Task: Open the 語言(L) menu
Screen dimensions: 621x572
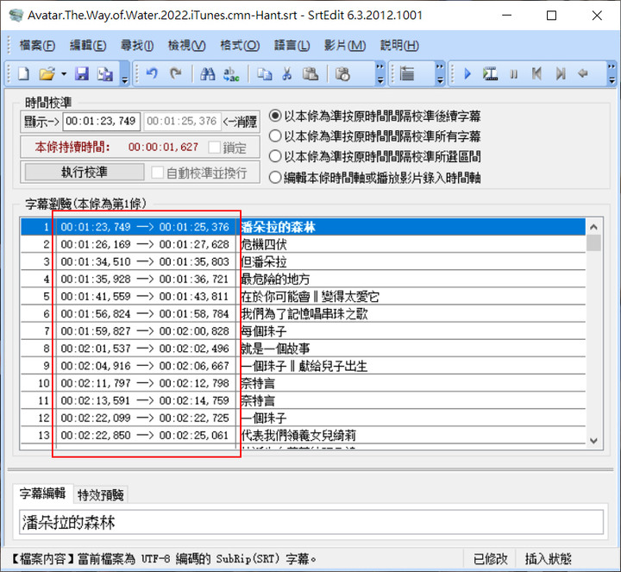Action: tap(292, 45)
